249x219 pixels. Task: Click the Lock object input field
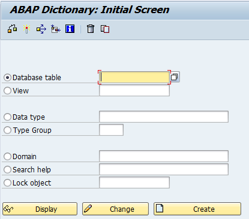[x=134, y=182]
